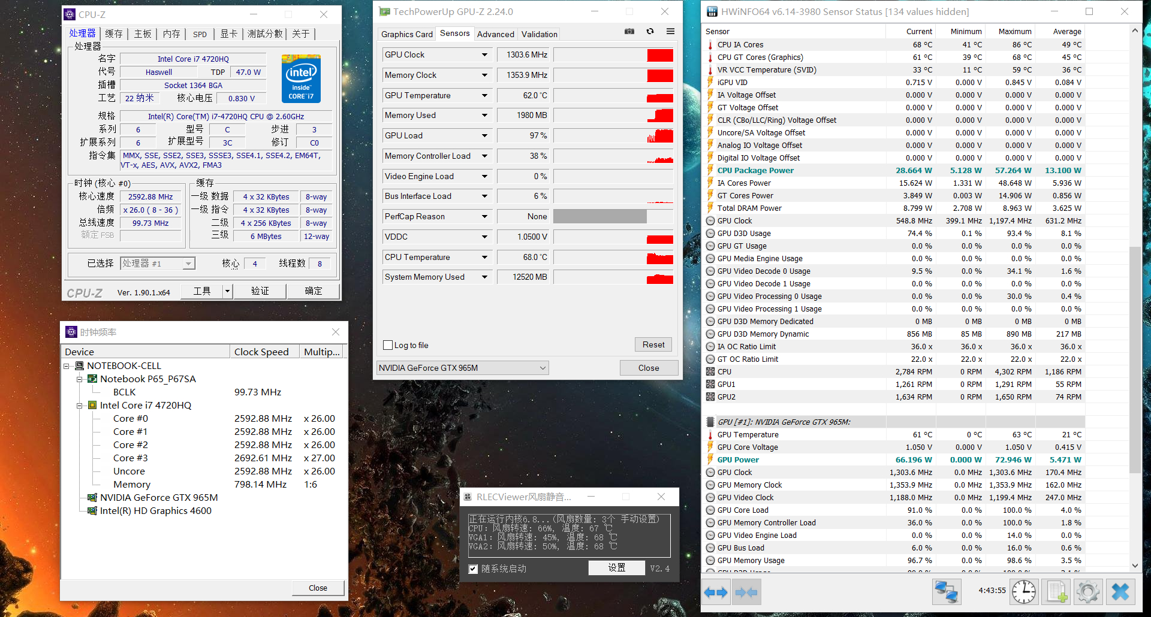This screenshot has height=617, width=1151.
Task: Click the blue X icon in HWiNFO toolbar
Action: click(1120, 592)
